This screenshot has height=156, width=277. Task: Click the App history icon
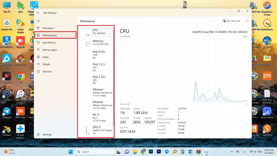38,43
